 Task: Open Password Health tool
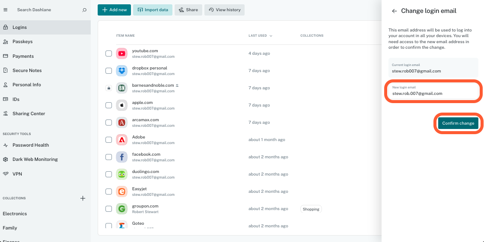click(45, 145)
